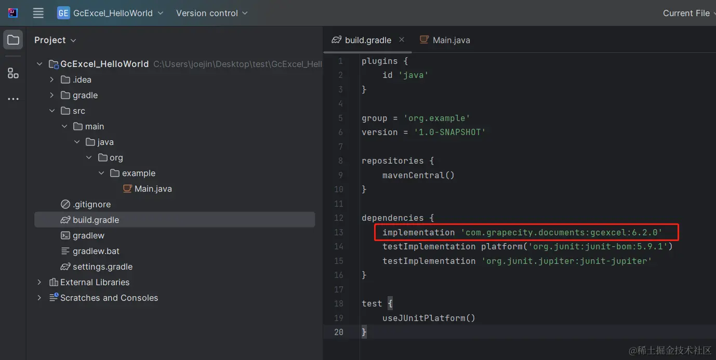Click useJUnitPlatform() in the editor
Screen dimensions: 716x360
[429, 318]
